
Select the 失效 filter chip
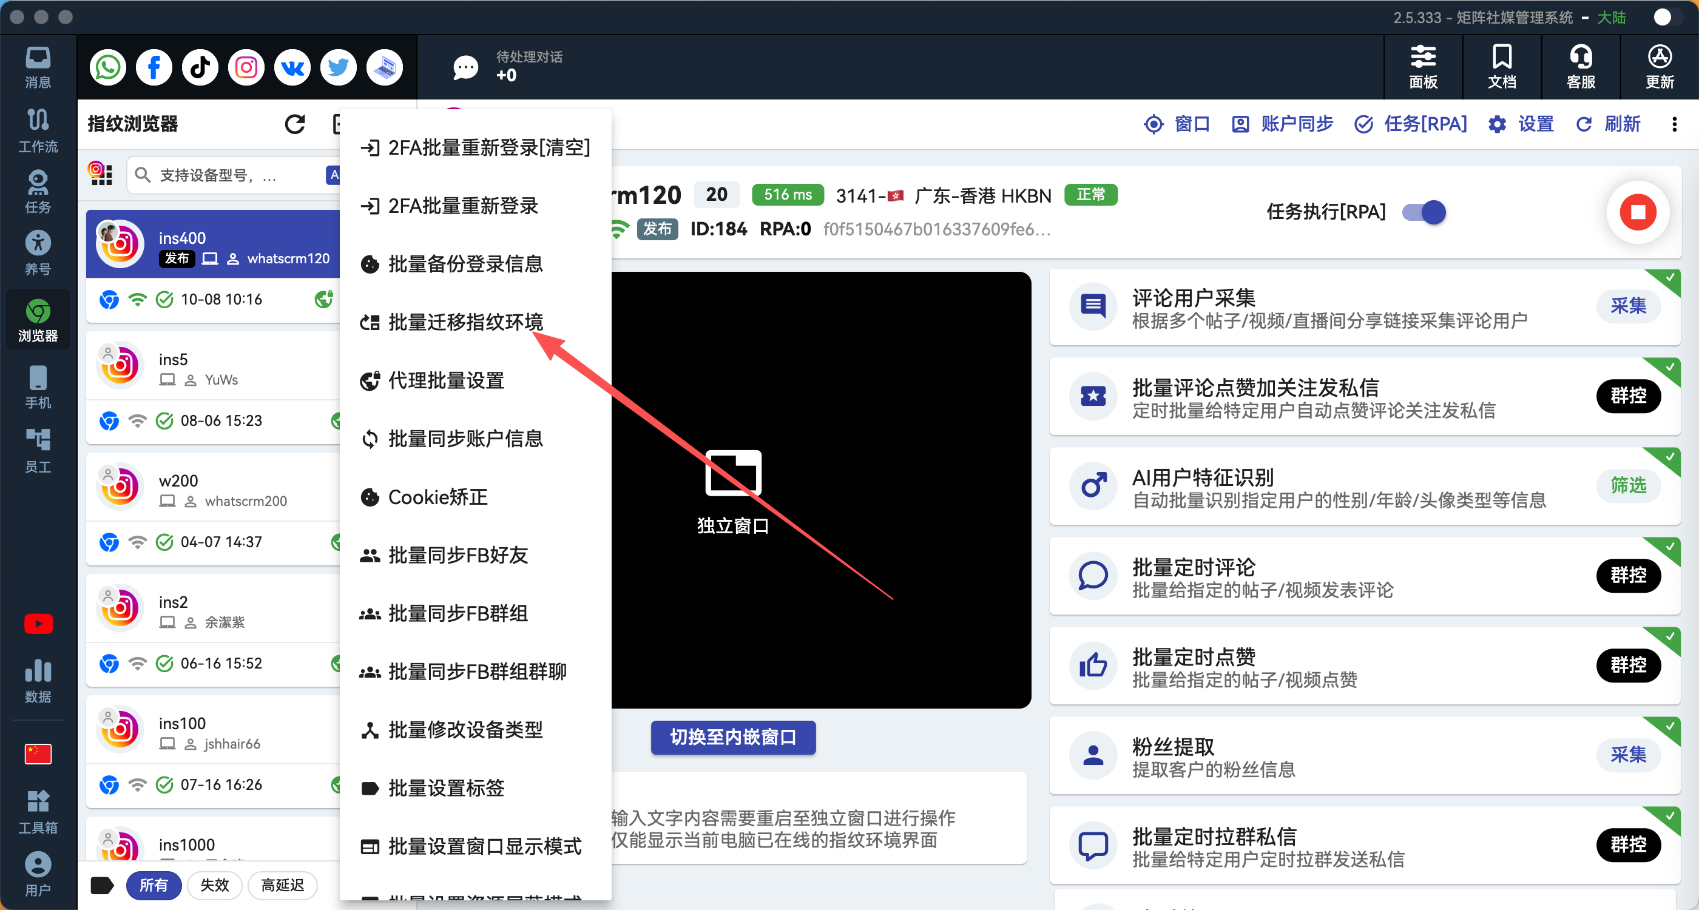click(x=214, y=885)
